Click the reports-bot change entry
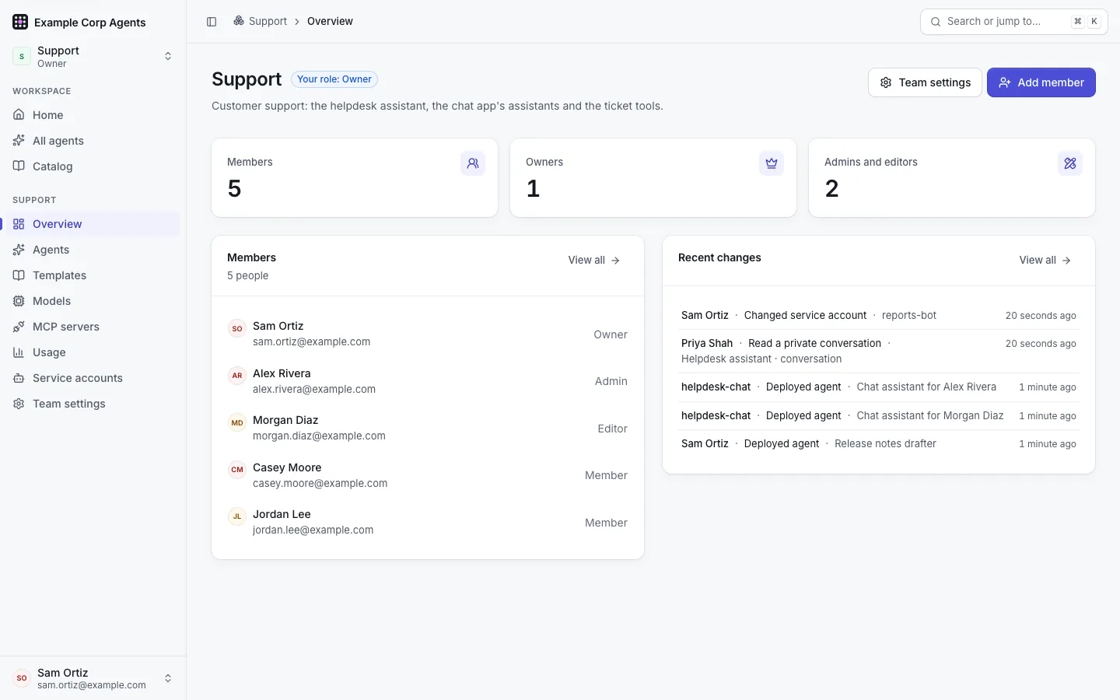1120x700 pixels. (x=909, y=316)
